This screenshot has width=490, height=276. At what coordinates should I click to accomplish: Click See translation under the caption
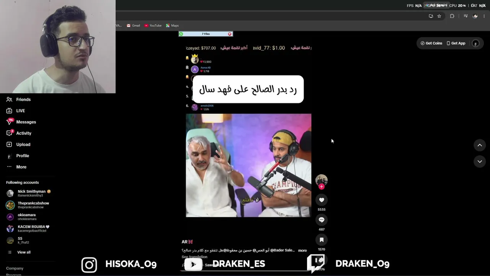(194, 257)
